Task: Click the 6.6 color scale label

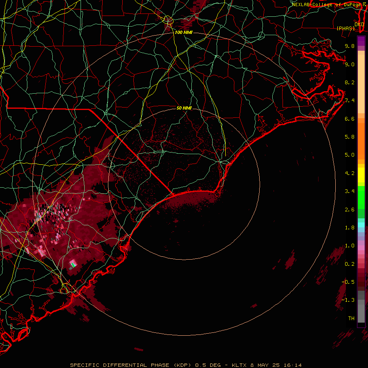Action: pos(350,119)
